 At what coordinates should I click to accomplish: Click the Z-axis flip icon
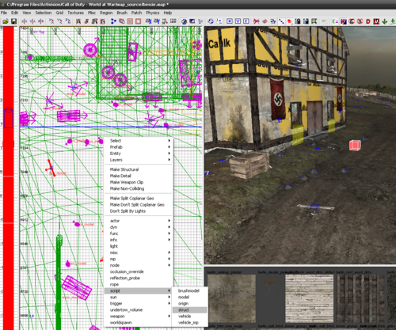click(x=40, y=21)
